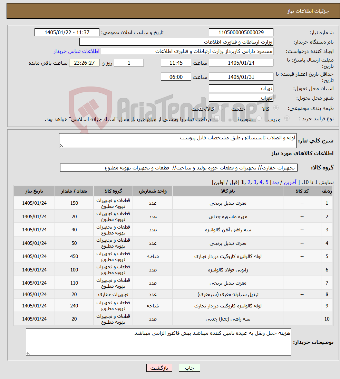340x379 pixels.
Task: Go to pagination page 3
Action: 255,182
